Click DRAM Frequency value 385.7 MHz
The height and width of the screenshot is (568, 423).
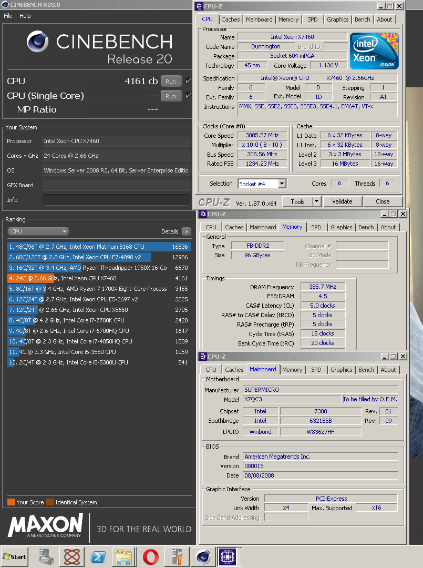click(x=323, y=287)
